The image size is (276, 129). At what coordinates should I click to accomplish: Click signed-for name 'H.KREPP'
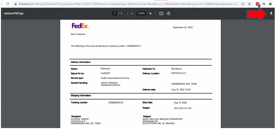tap(105, 73)
